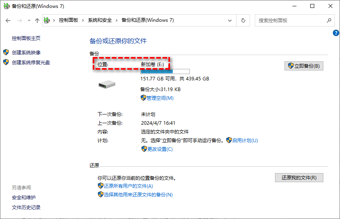Close the 备份和还原 window

330,6
